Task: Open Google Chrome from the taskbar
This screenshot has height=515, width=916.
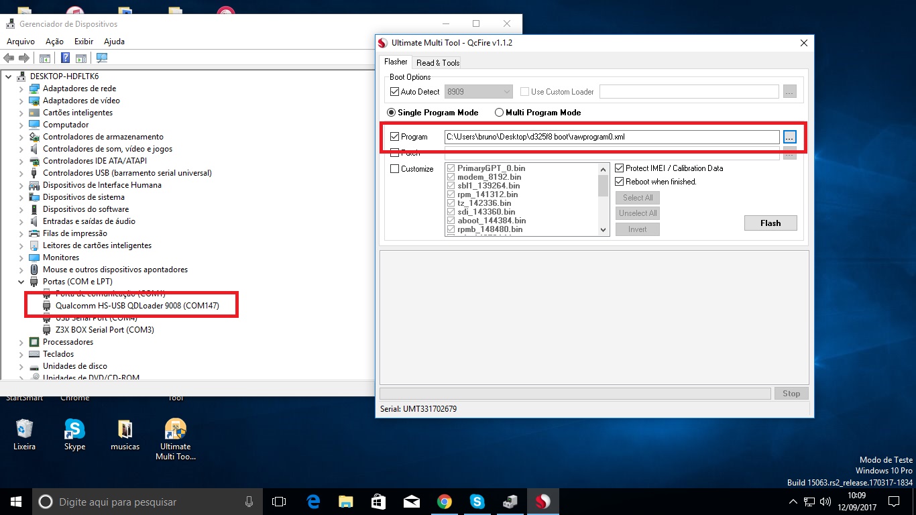Action: (444, 501)
